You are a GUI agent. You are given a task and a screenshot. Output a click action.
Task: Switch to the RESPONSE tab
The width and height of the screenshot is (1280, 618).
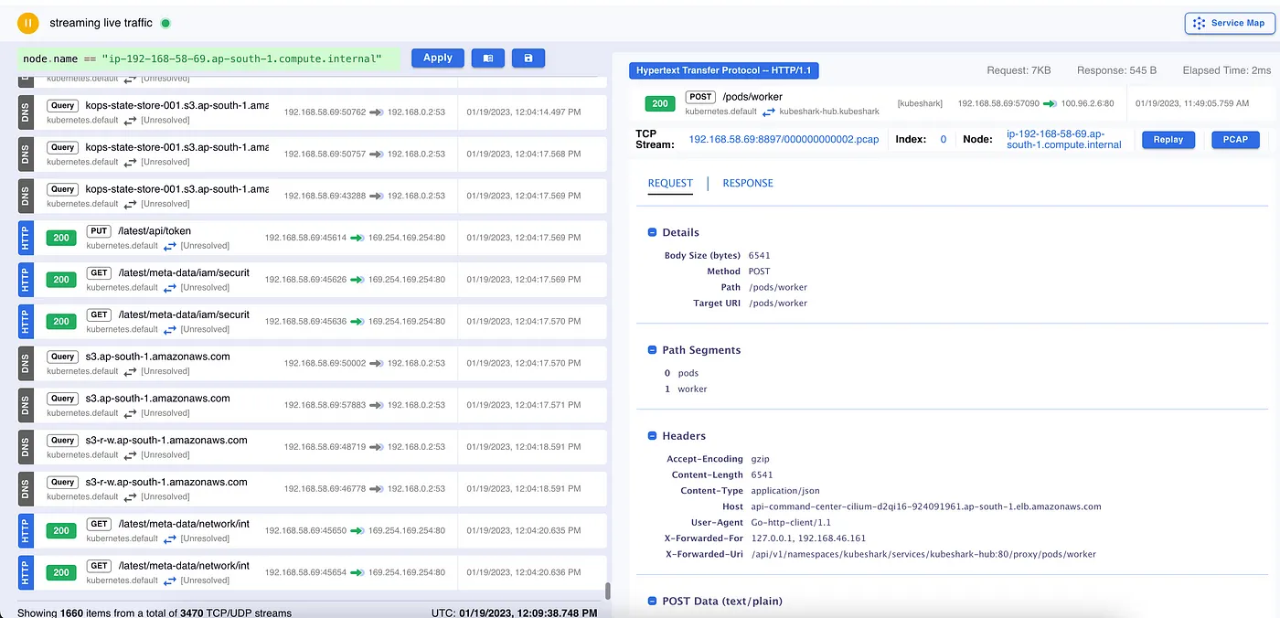(x=747, y=183)
